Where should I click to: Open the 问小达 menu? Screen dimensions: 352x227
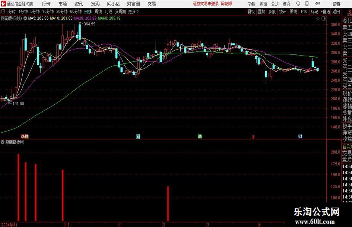pyautogui.click(x=113, y=4)
